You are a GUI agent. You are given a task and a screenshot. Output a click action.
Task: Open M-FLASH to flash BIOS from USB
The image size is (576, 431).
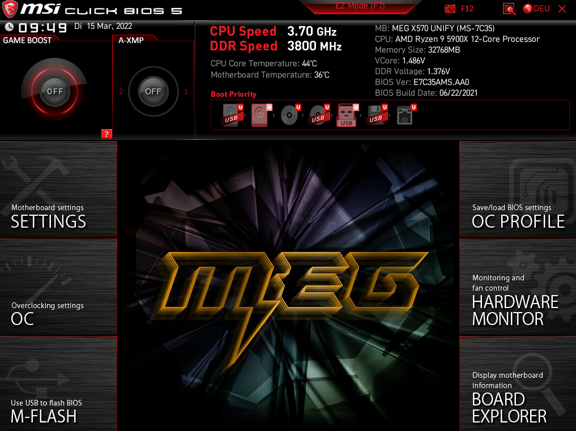pyautogui.click(x=58, y=383)
